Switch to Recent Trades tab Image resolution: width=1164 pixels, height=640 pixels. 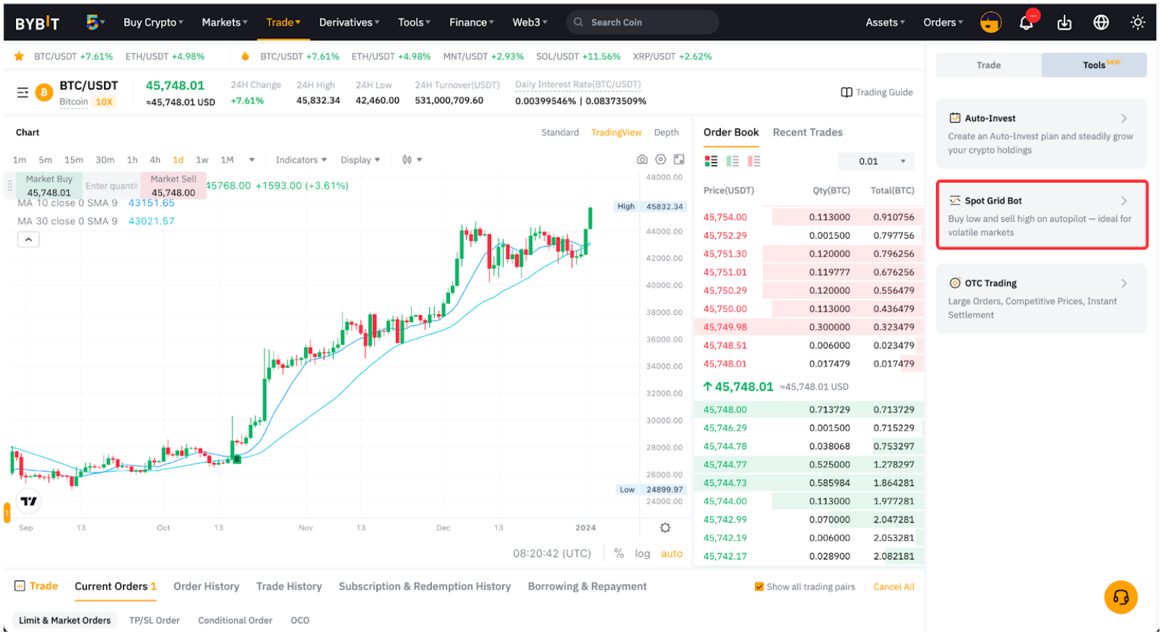[x=807, y=133]
